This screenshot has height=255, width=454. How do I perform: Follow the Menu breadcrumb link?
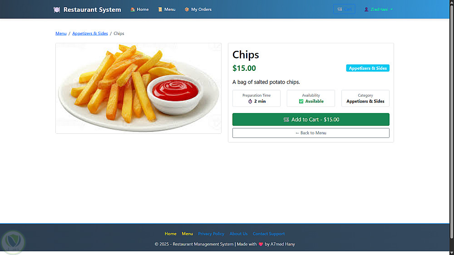[61, 33]
